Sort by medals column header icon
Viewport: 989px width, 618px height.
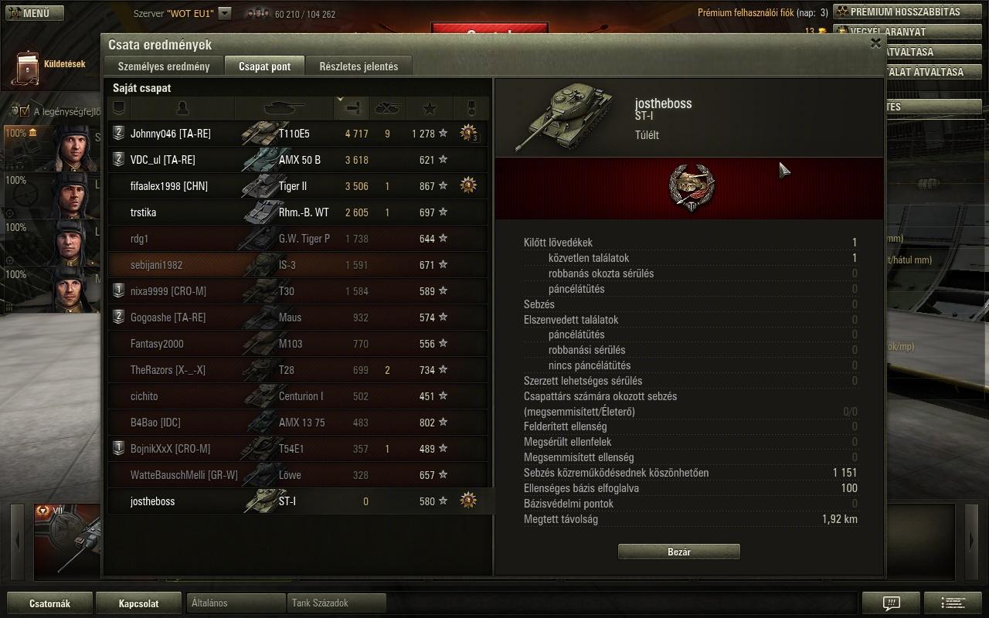471,107
